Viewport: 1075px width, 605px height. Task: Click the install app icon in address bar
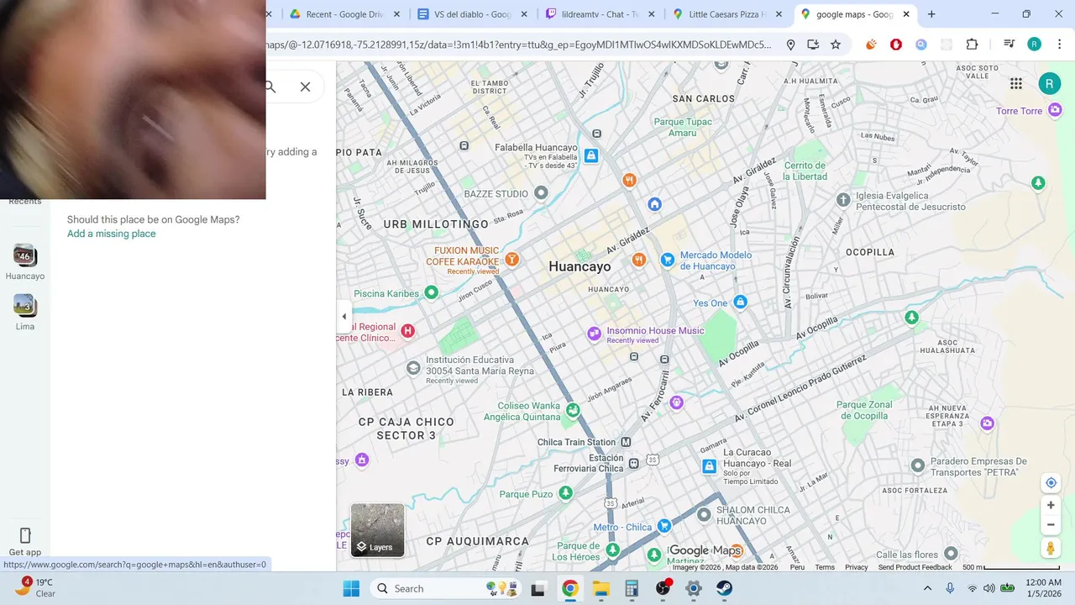813,45
